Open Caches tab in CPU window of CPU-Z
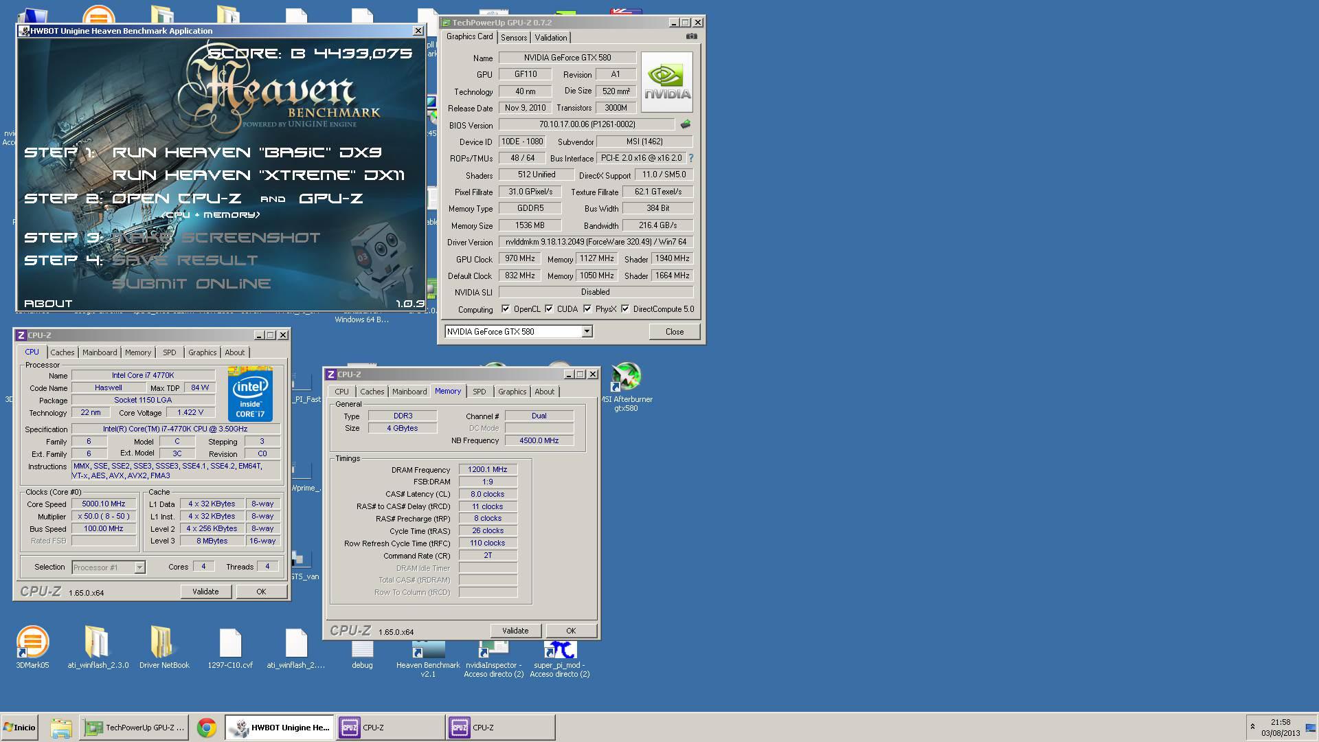Image resolution: width=1319 pixels, height=742 pixels. pos(62,352)
